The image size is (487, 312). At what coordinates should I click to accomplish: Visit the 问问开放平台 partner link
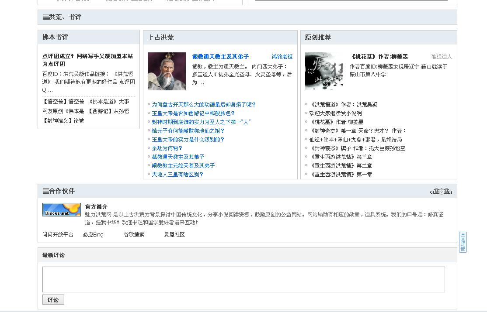coord(58,235)
